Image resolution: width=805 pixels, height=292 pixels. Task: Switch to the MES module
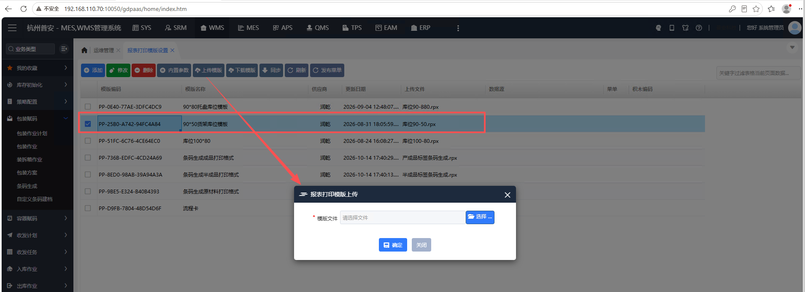(249, 28)
